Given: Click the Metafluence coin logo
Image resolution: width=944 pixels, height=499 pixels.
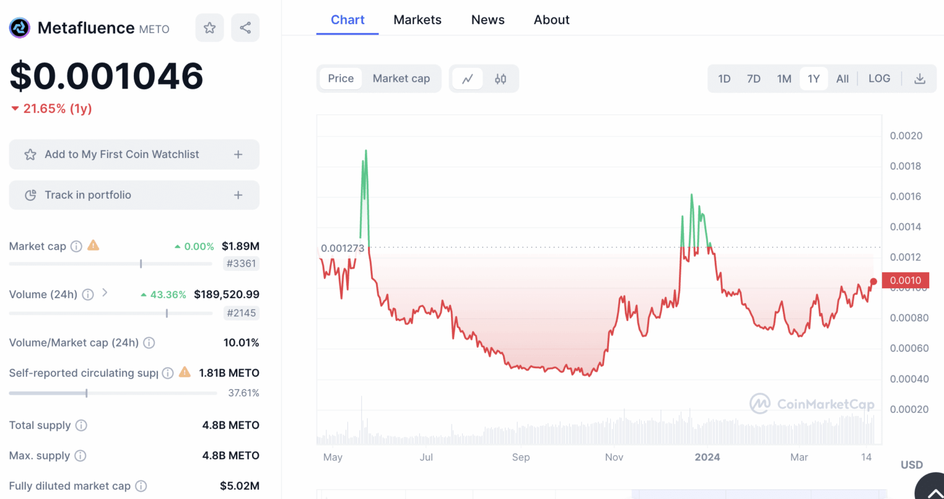Looking at the screenshot, I should click(x=19, y=28).
